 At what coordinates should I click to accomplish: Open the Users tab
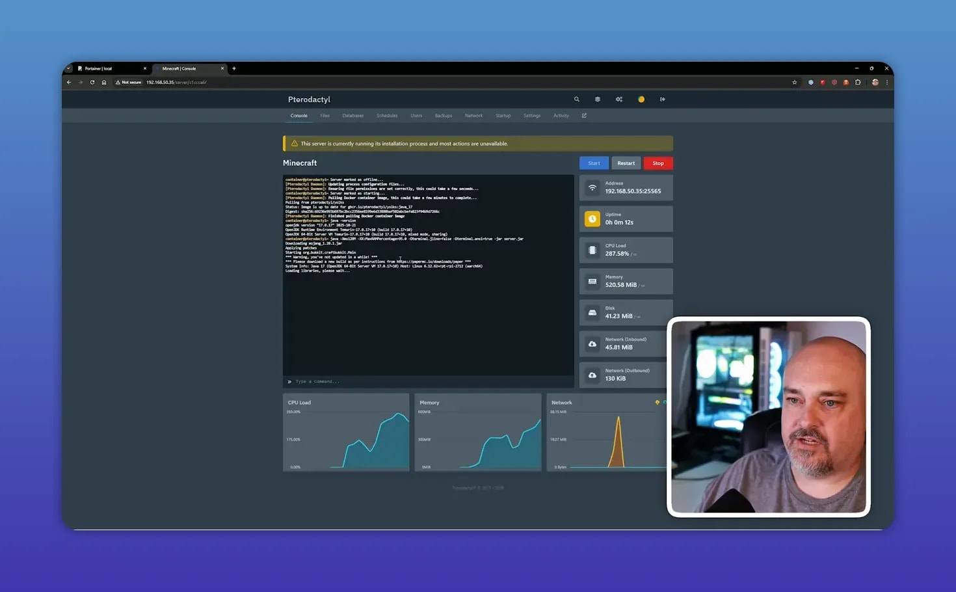[x=416, y=116]
